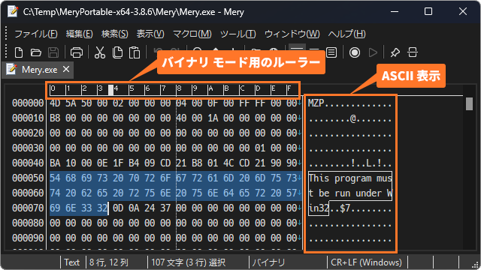Click offset 000040 in address column
481x270 pixels.
pos(28,163)
